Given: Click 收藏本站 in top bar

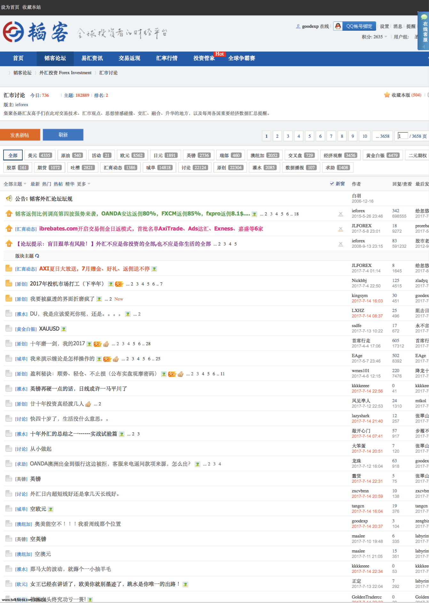Looking at the screenshot, I should pyautogui.click(x=32, y=7).
